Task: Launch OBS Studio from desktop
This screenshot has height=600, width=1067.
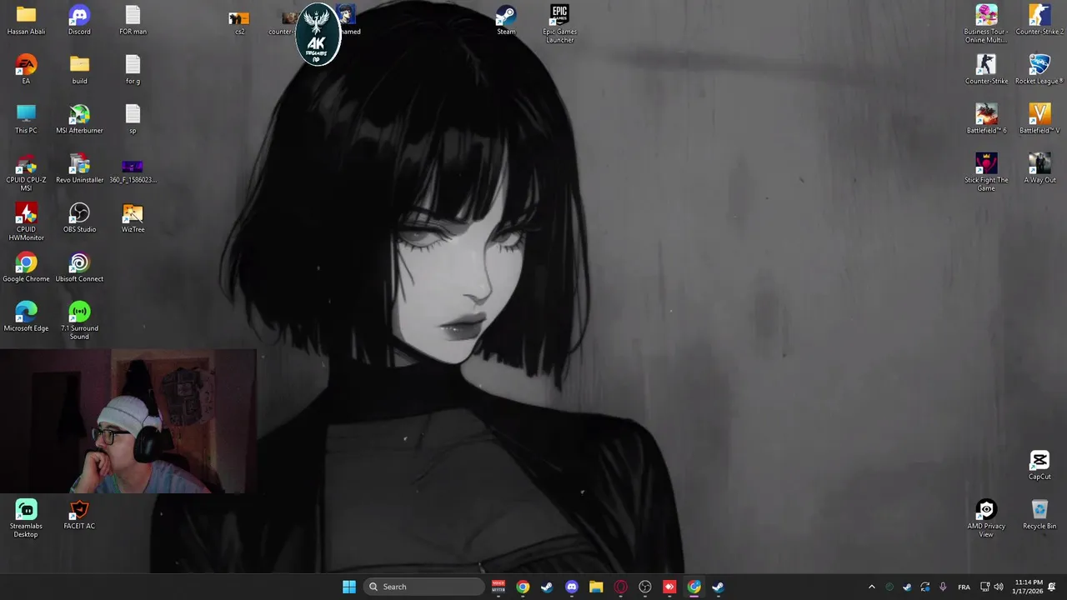Action: coord(79,217)
